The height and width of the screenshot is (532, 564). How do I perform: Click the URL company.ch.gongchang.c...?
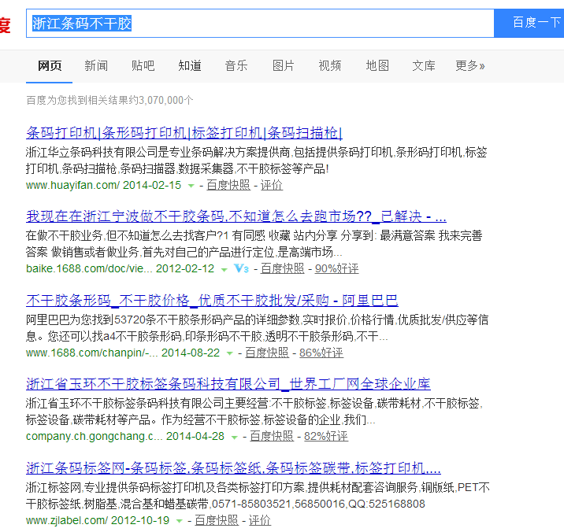(95, 436)
